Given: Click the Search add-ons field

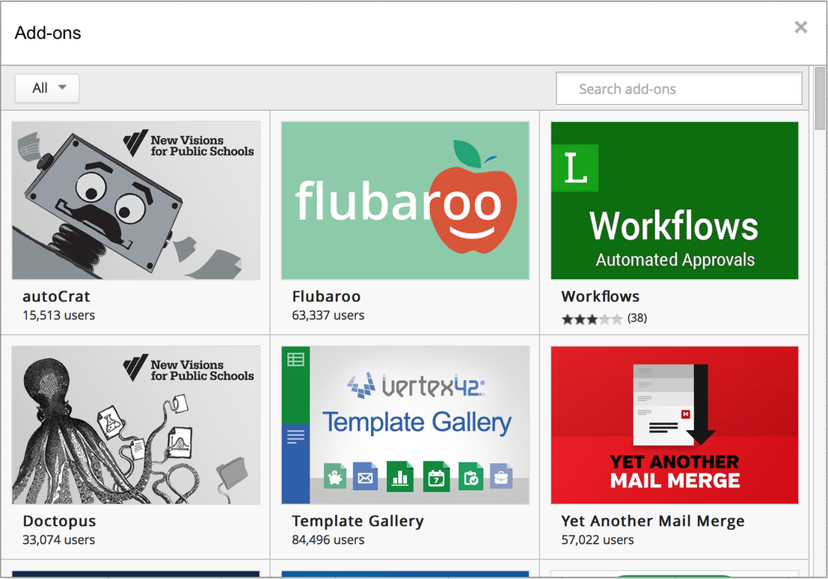Looking at the screenshot, I should tap(679, 89).
